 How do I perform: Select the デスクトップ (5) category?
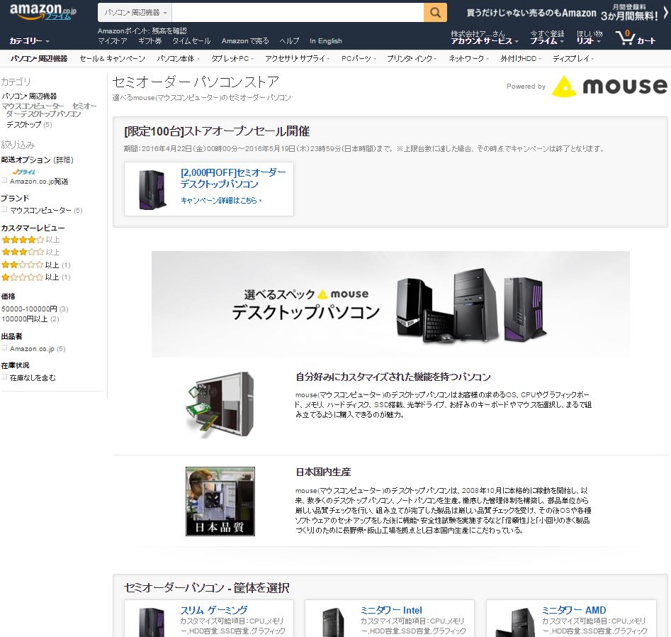[29, 125]
